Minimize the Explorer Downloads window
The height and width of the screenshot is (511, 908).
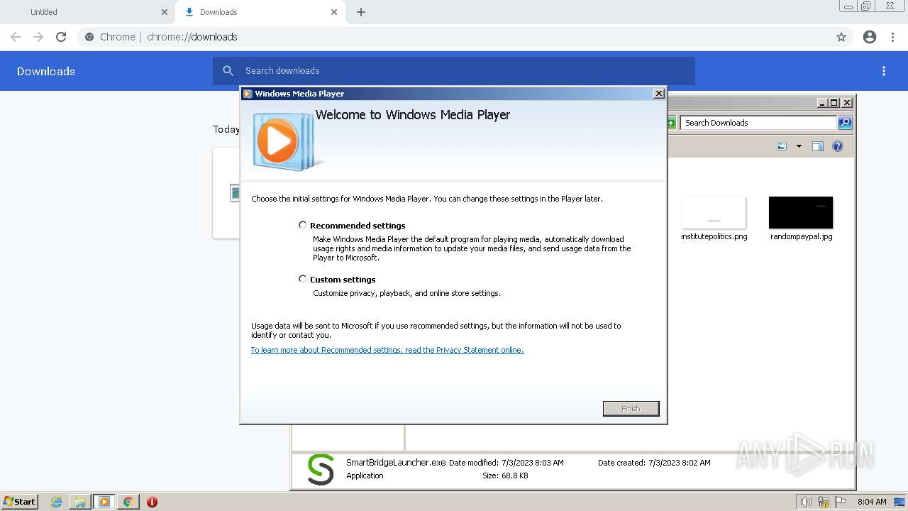click(x=822, y=102)
